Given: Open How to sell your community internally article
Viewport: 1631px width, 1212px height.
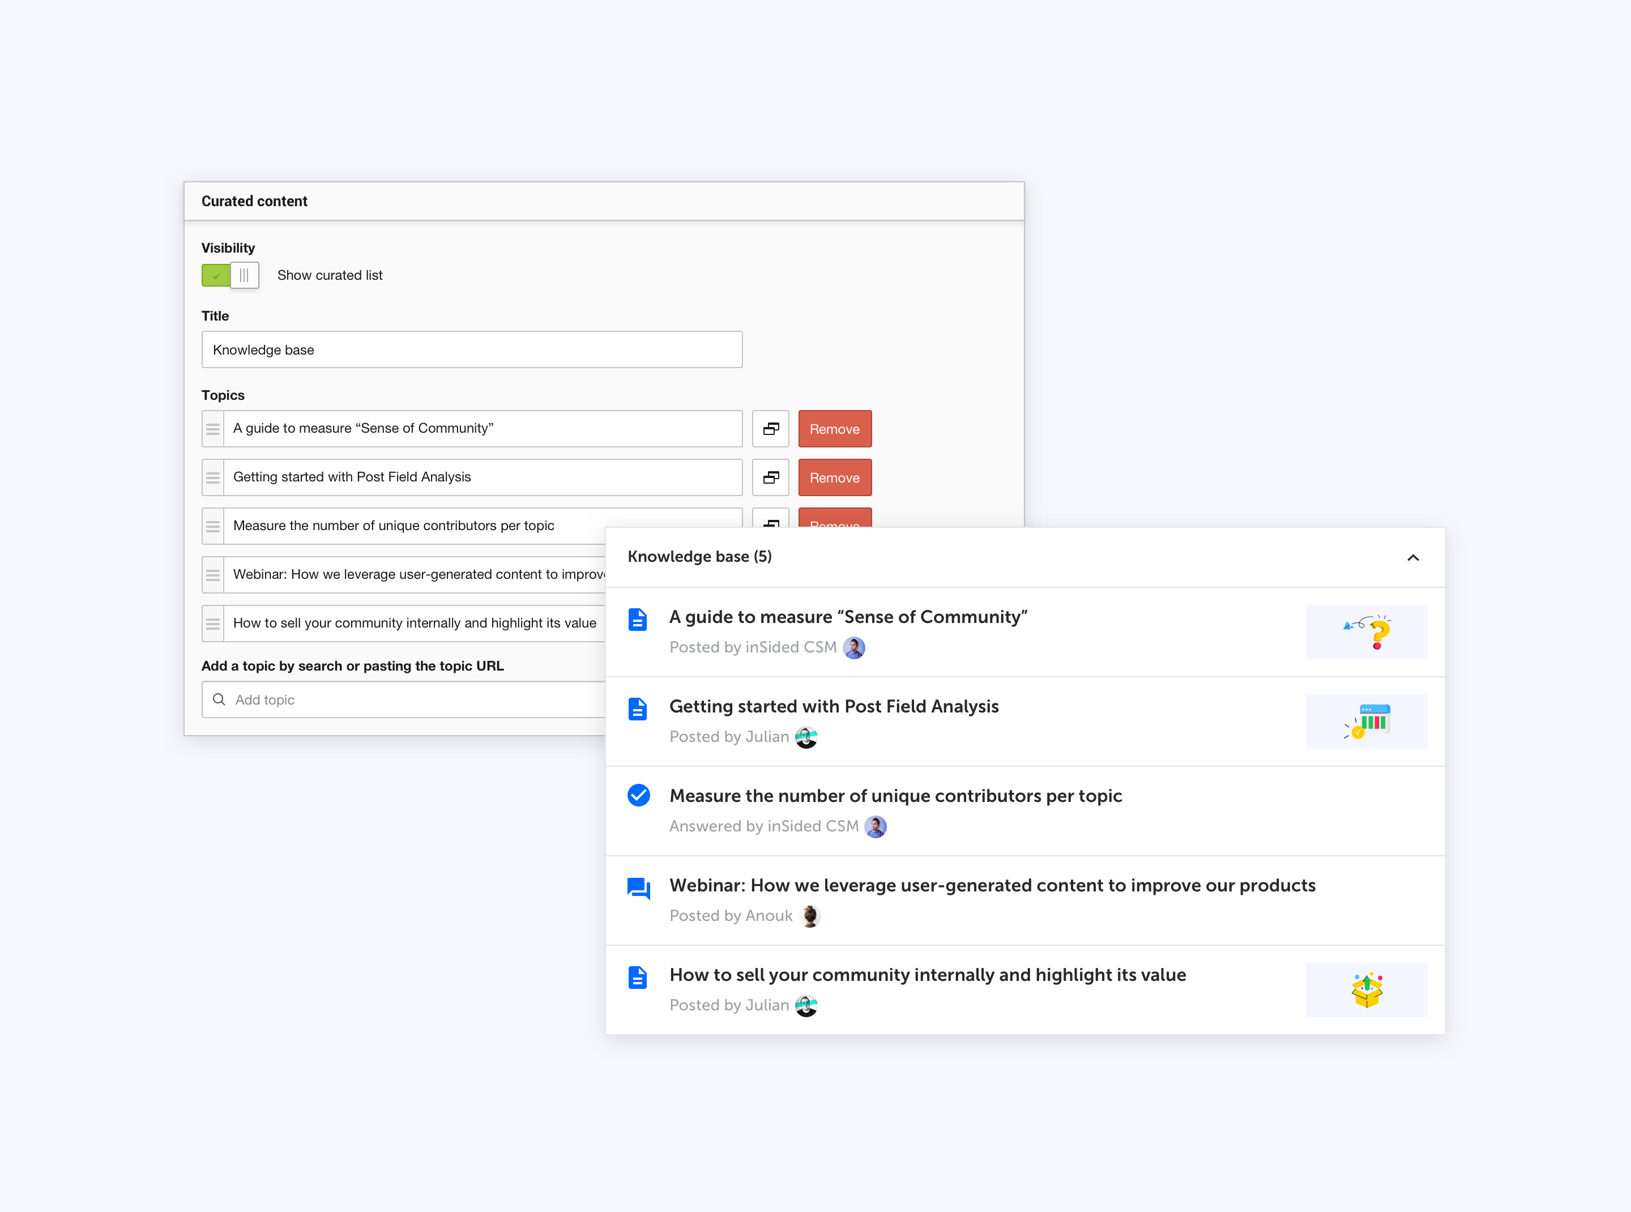Looking at the screenshot, I should tap(928, 975).
